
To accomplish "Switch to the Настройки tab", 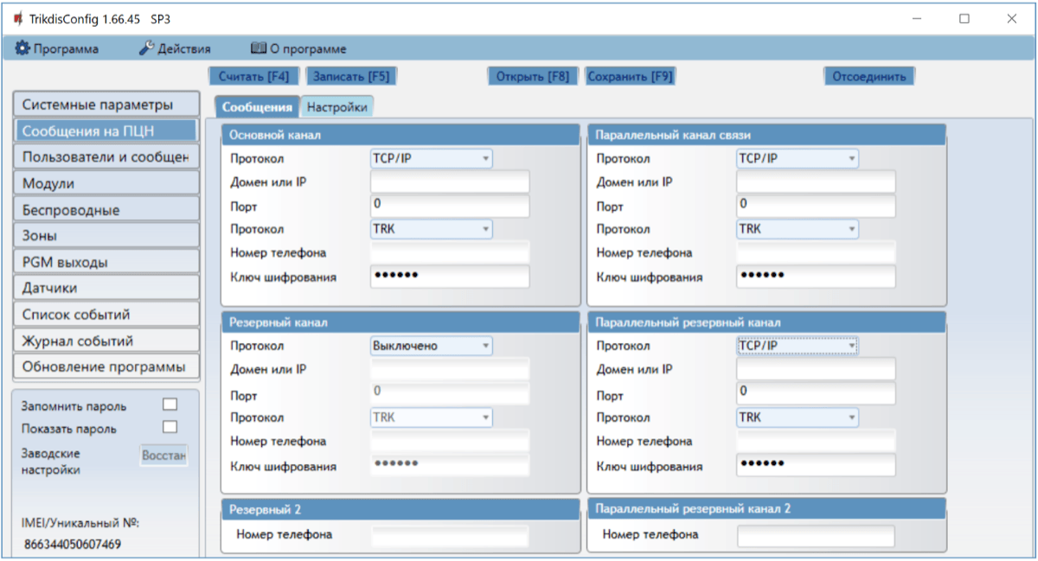I will 336,107.
